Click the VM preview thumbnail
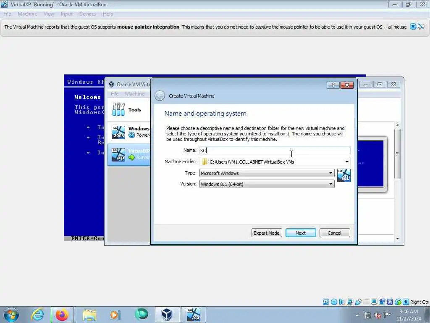Screen dimensions: 430x323 click(x=372, y=164)
